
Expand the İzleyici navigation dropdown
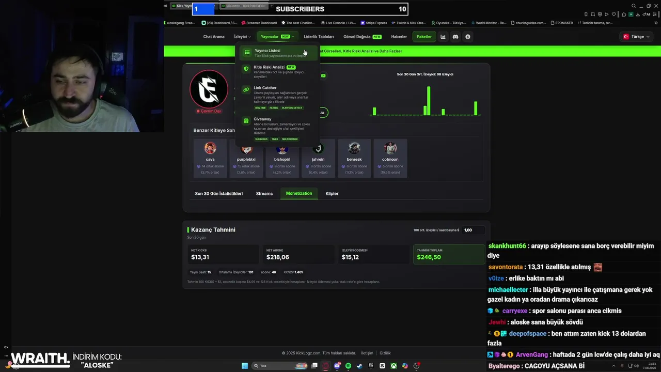point(242,37)
